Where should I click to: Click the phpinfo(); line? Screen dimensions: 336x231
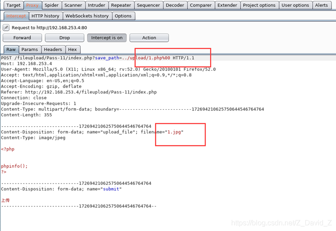point(14,166)
